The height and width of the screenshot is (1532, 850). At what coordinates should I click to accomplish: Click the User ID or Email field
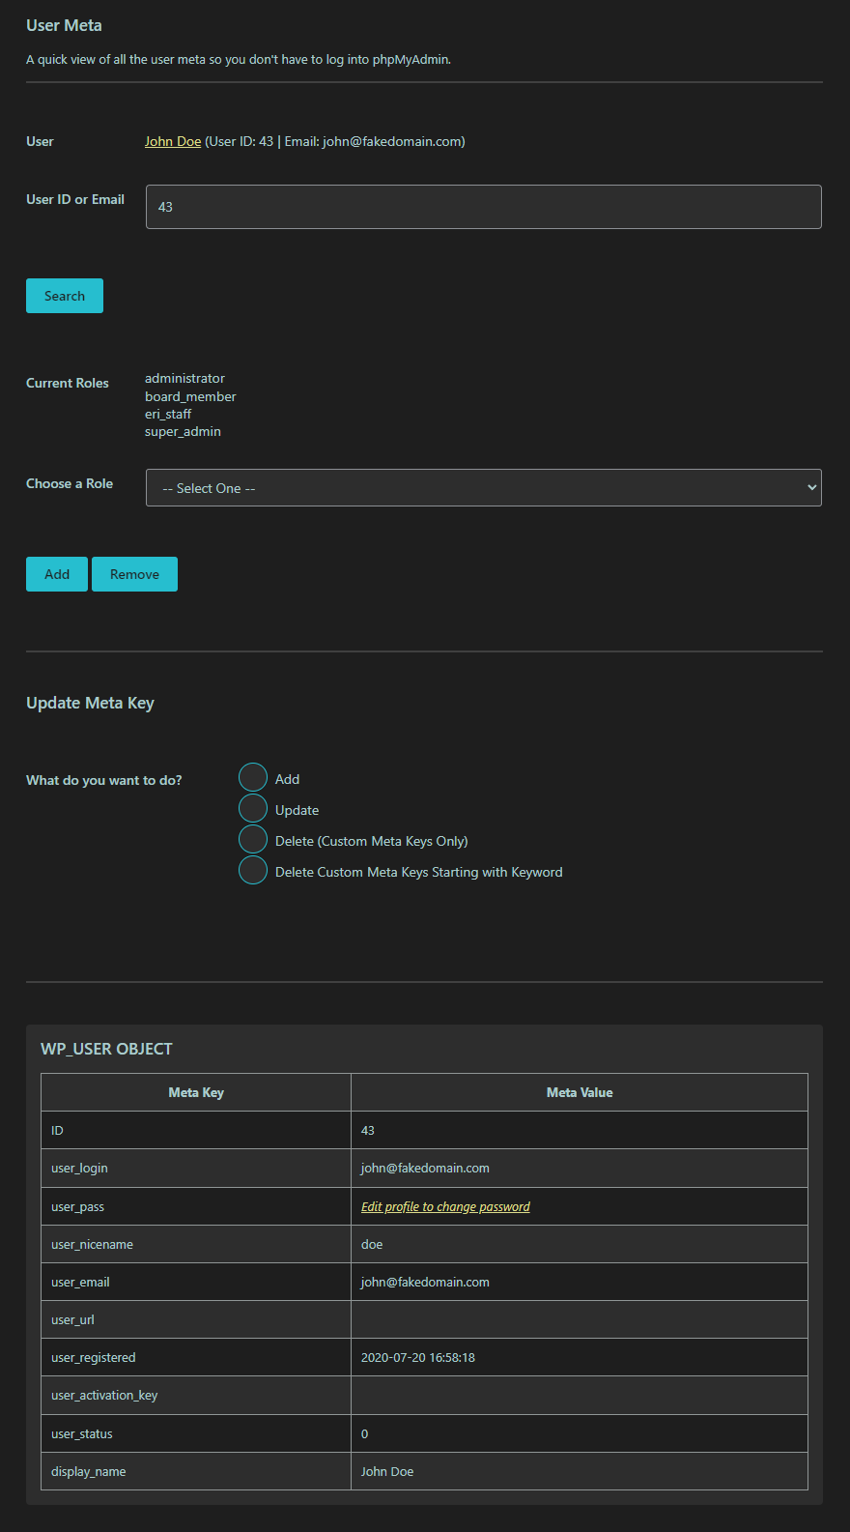click(483, 207)
